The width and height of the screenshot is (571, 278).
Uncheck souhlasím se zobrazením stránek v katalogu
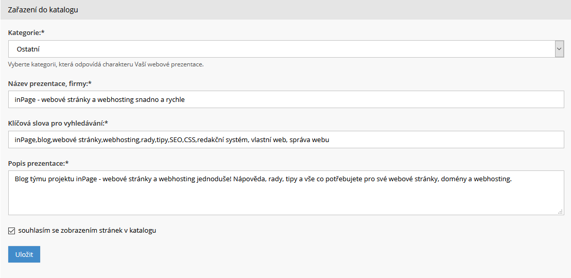(x=12, y=231)
